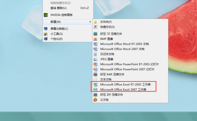Viewport: 197px width, 121px height.
Task: Click the 好压 ZIP archive icon
Action: [x=95, y=95]
